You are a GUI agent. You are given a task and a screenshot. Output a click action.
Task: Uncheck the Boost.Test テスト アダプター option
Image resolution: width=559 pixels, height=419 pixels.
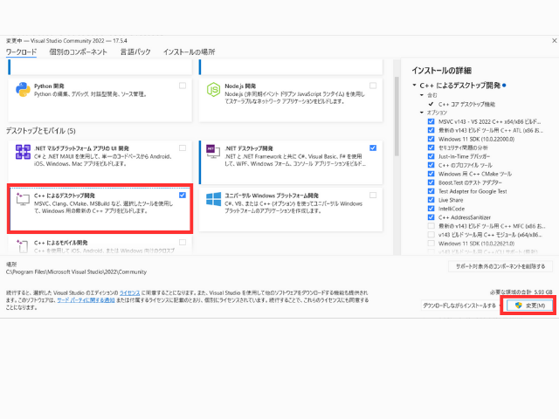(x=431, y=182)
